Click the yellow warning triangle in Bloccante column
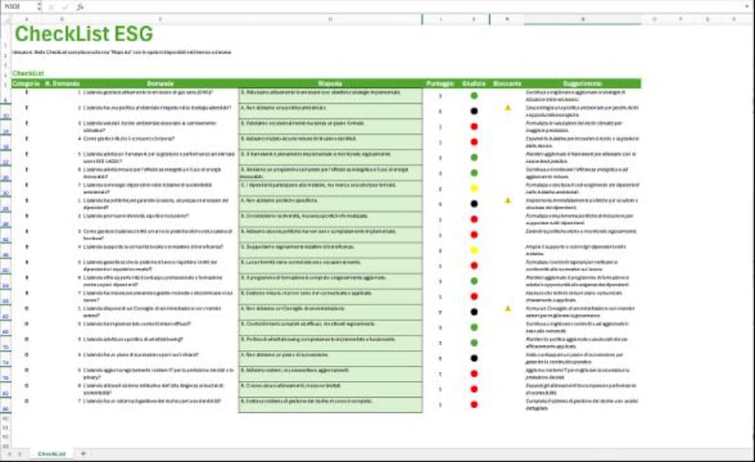Screen dimensions: 755x462 pyautogui.click(x=507, y=109)
